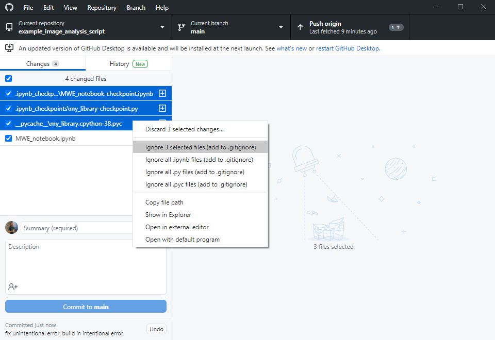
Task: Click the GitHub logo icon in title bar
Action: pyautogui.click(x=10, y=8)
